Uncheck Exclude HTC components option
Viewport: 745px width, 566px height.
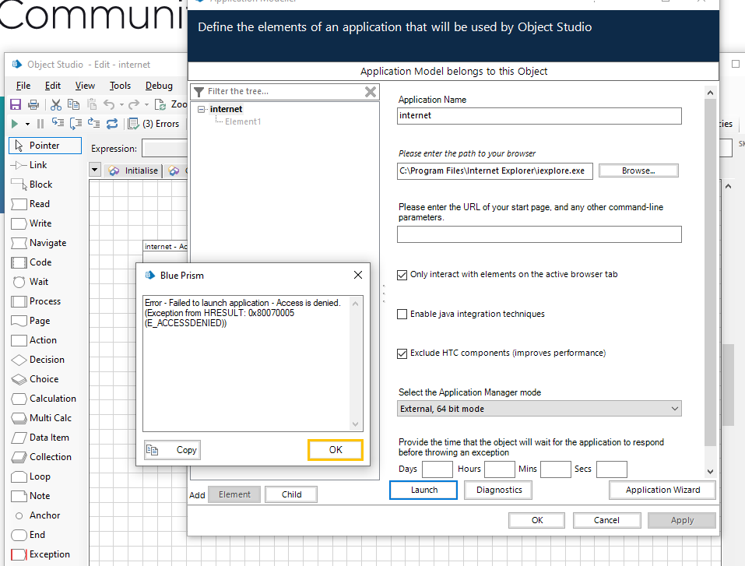(x=402, y=353)
